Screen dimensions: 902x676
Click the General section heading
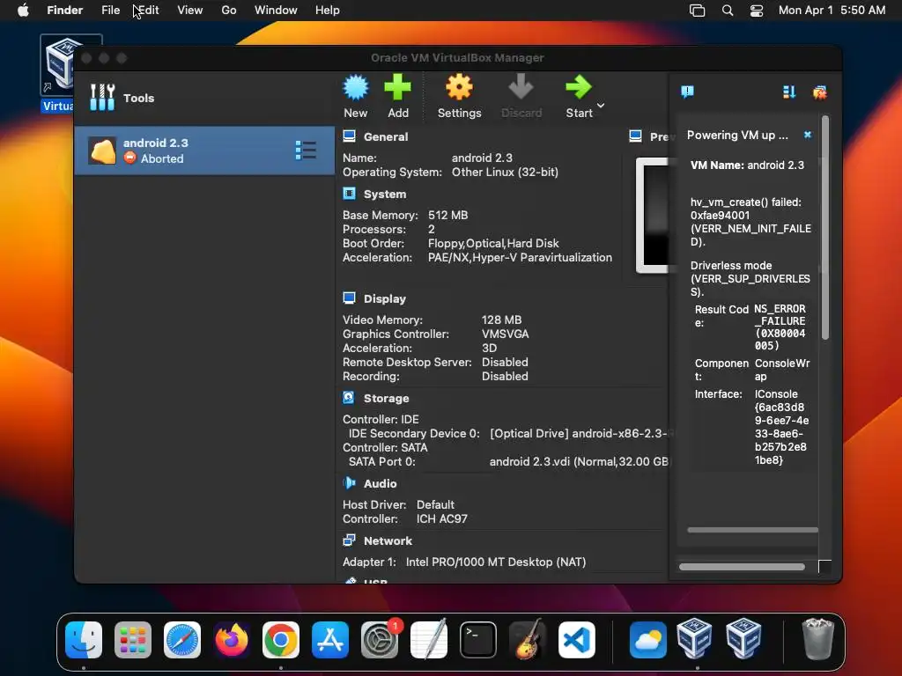[386, 136]
